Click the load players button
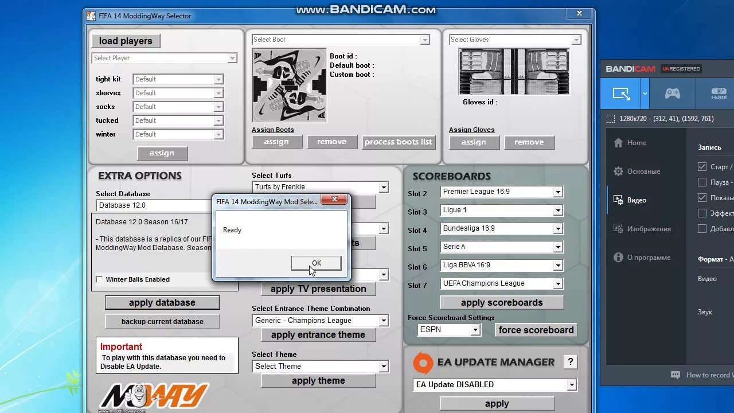Viewport: 734px width, 413px height. click(x=126, y=41)
